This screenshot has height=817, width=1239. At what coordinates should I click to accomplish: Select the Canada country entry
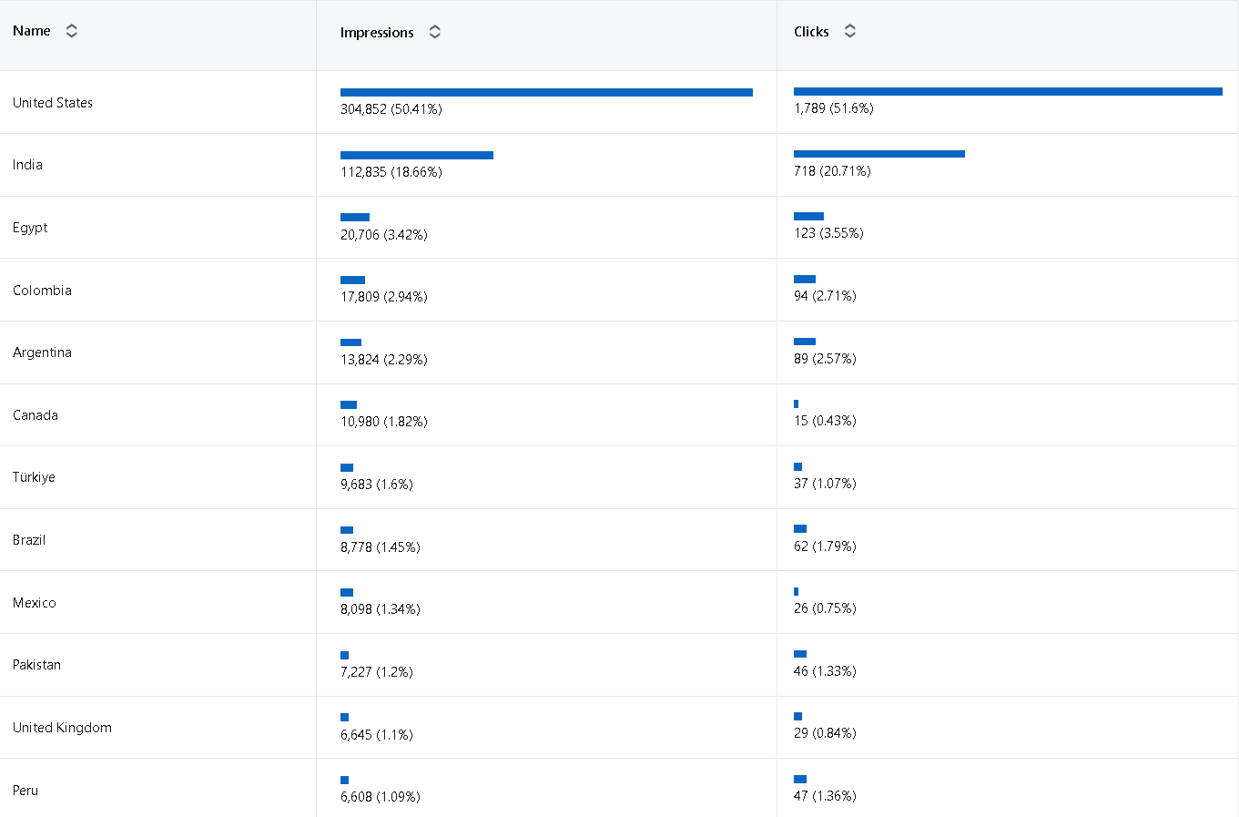coord(36,415)
